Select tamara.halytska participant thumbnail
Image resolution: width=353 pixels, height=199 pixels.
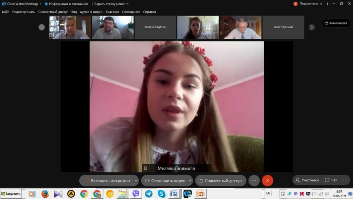[x=155, y=27]
